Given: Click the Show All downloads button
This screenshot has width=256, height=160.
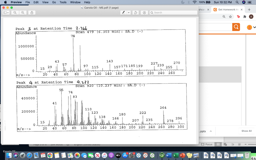Looking at the screenshot, I should click(x=246, y=131).
